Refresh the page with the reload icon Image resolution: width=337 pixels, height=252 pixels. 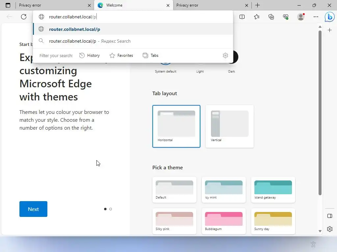[24, 17]
